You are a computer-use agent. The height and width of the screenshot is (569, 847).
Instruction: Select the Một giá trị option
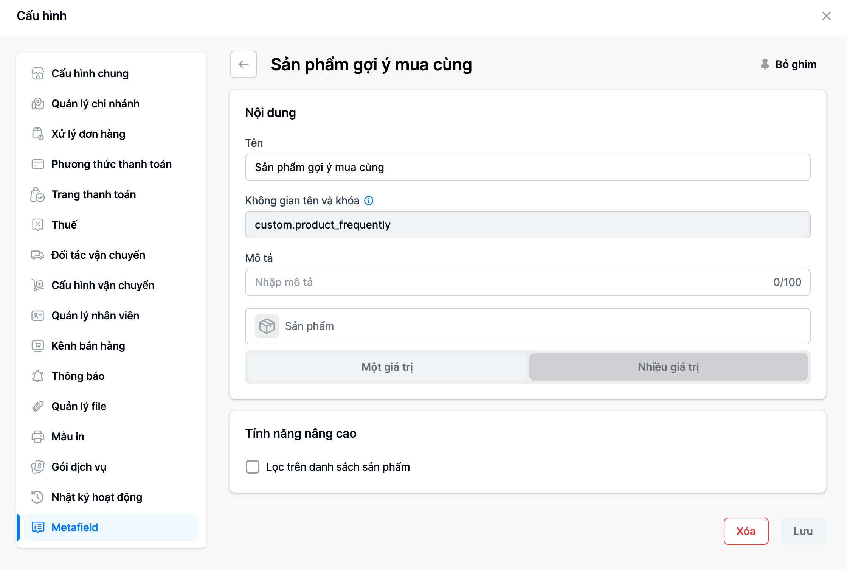pyautogui.click(x=387, y=367)
